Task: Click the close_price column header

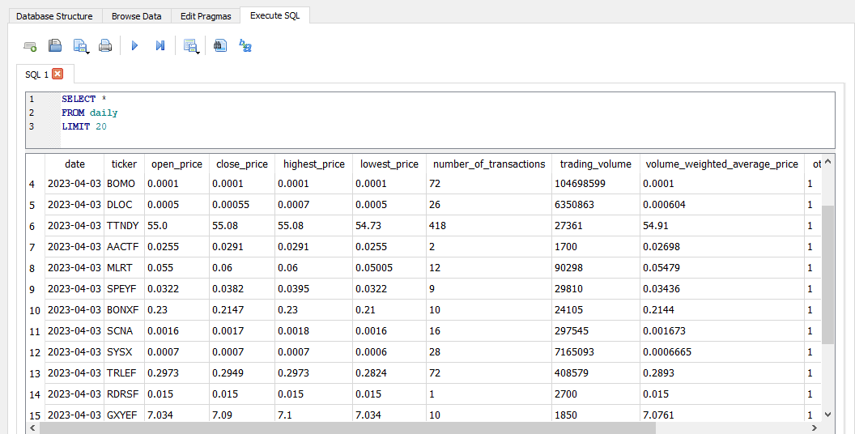Action: (242, 164)
